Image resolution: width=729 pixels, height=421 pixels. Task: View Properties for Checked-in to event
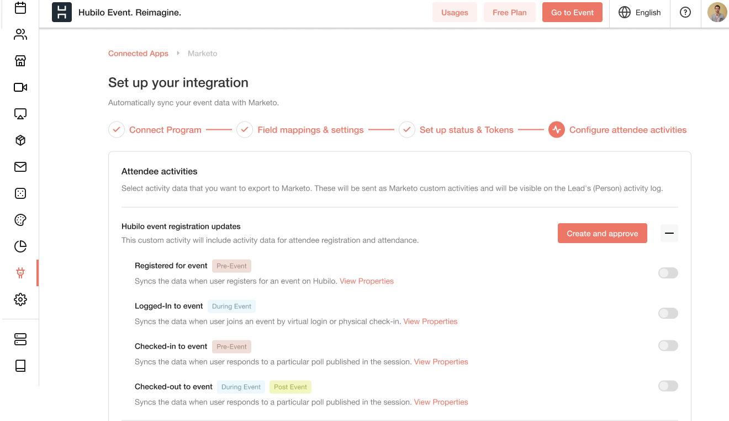(441, 362)
